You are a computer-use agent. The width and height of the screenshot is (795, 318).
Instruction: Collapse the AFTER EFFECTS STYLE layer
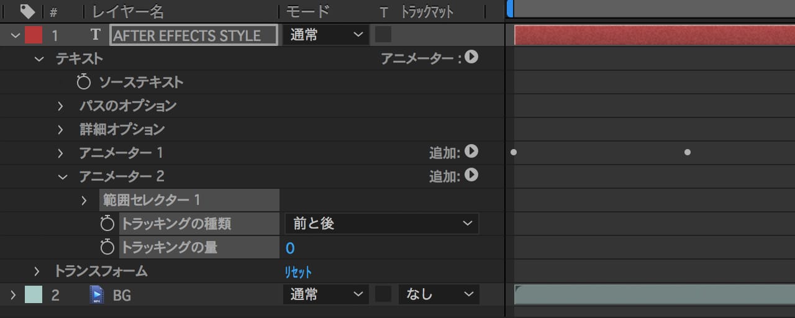coord(15,35)
